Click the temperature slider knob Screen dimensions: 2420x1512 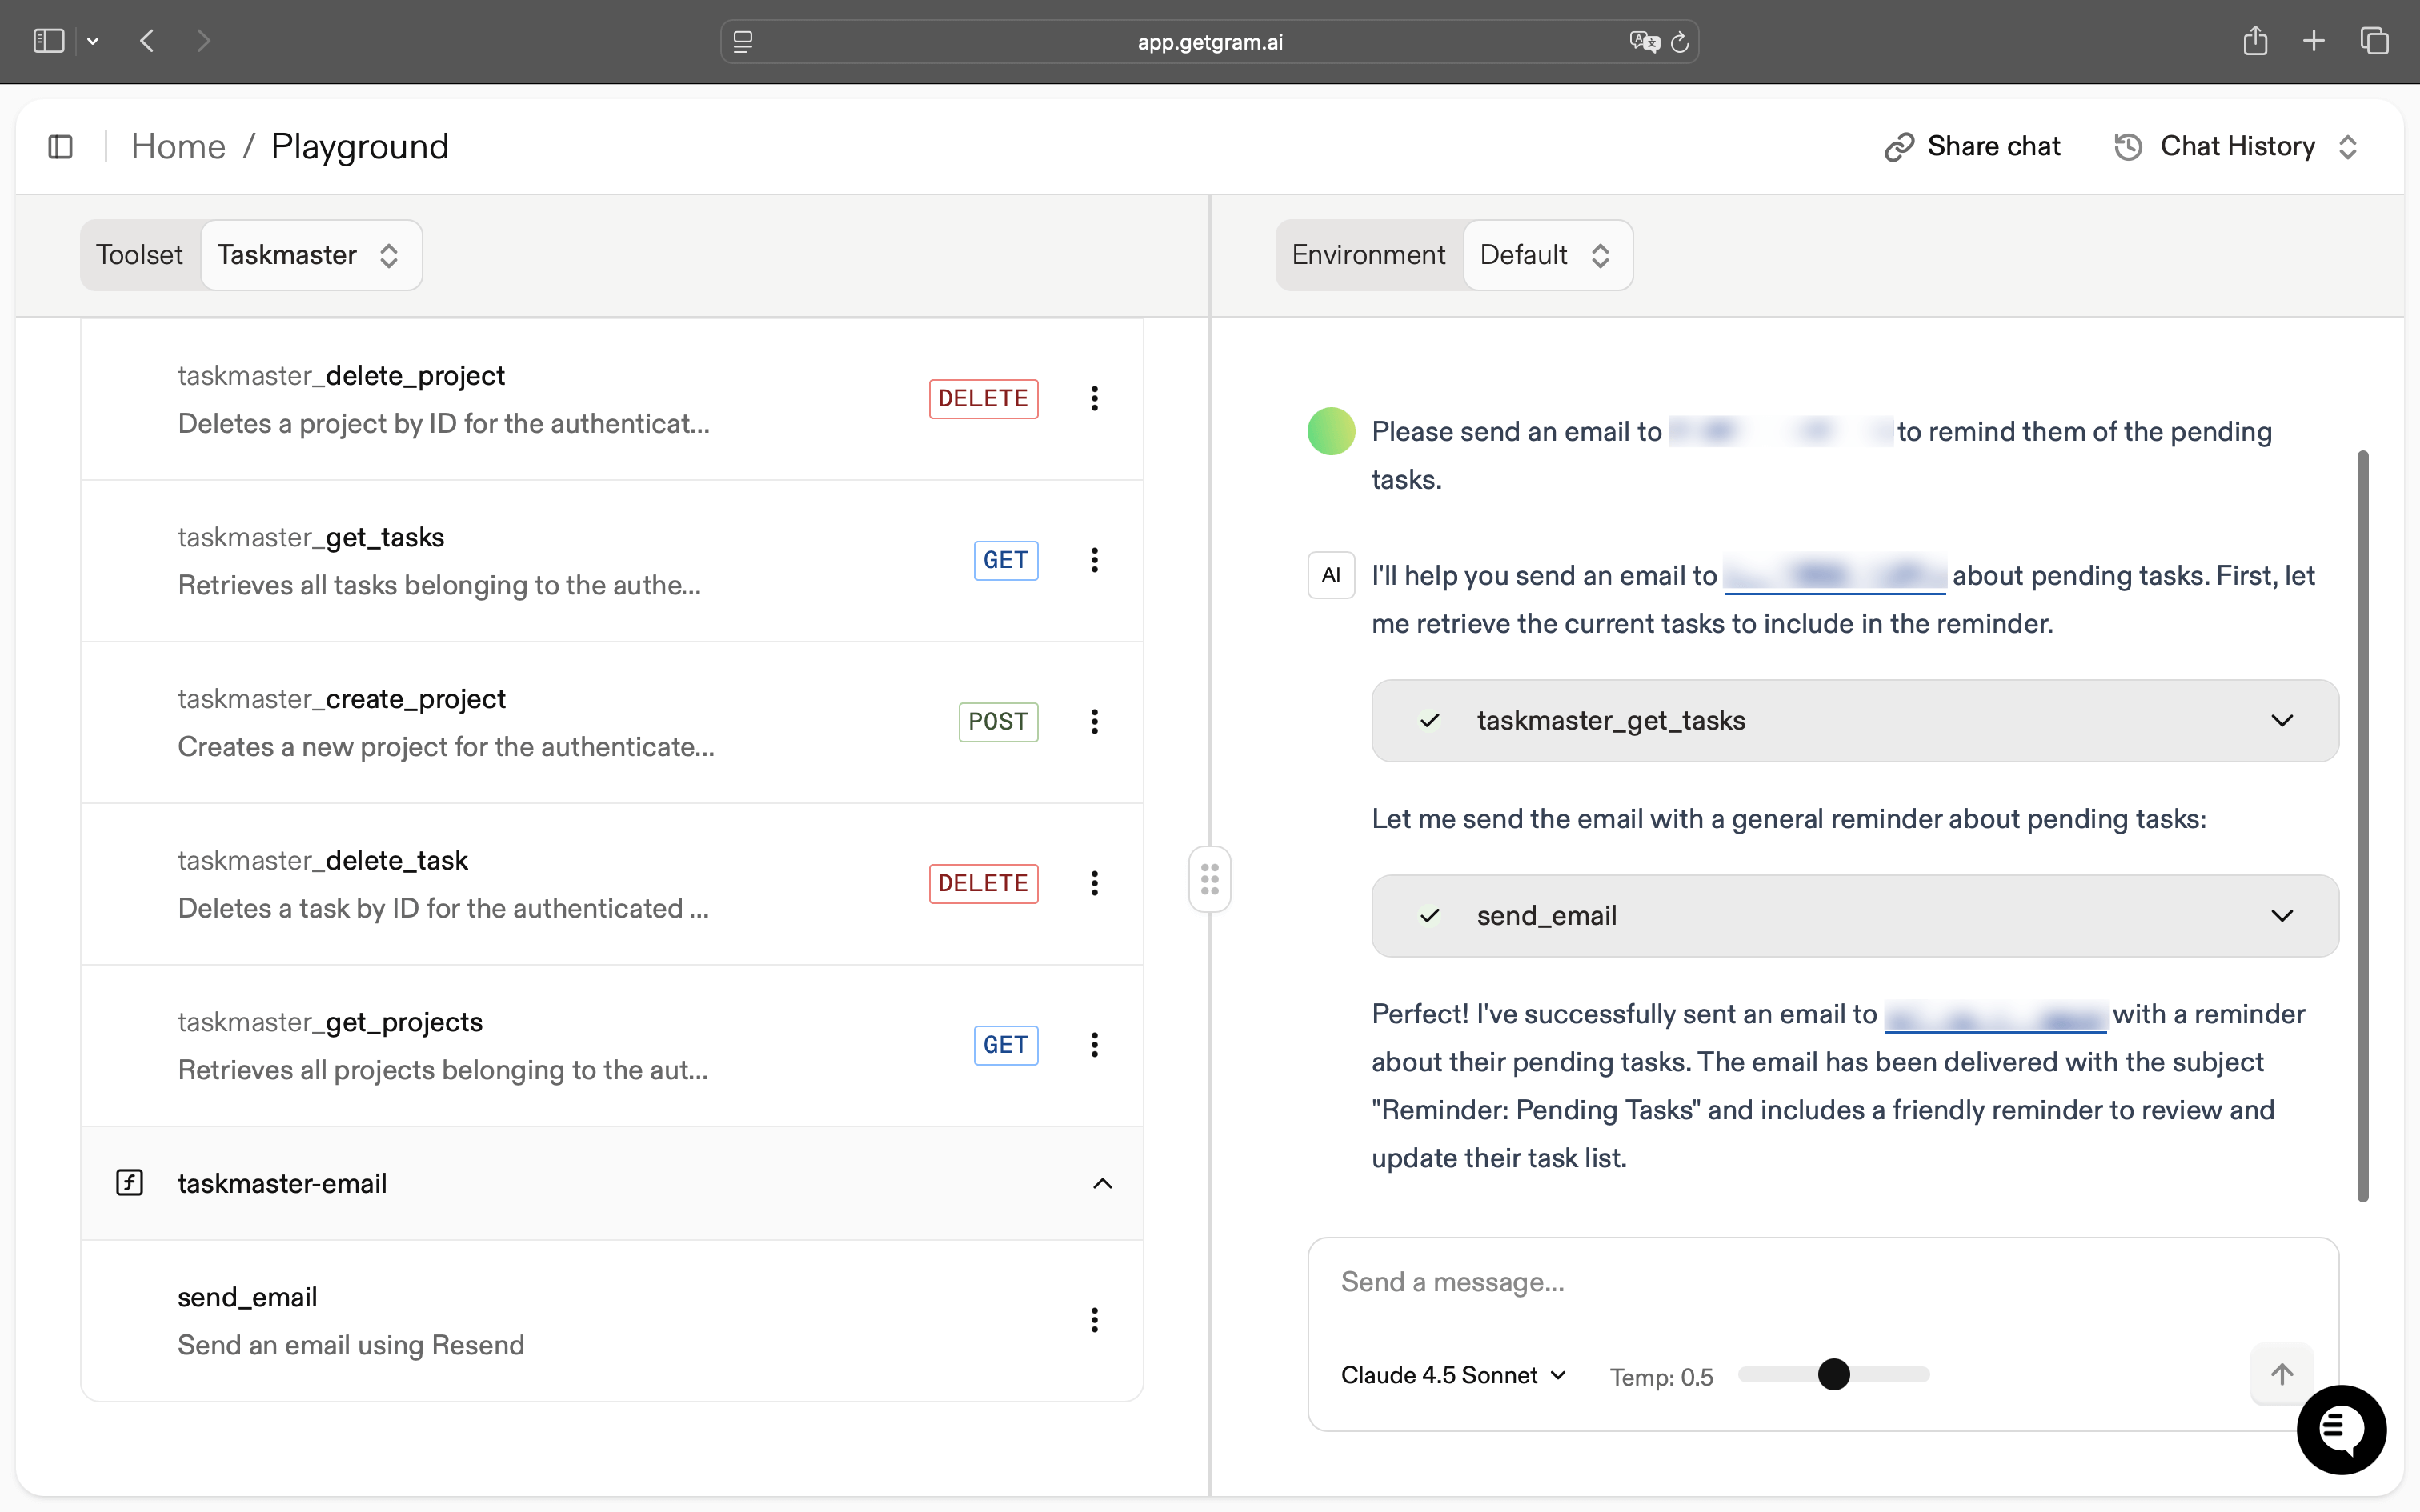point(1834,1375)
